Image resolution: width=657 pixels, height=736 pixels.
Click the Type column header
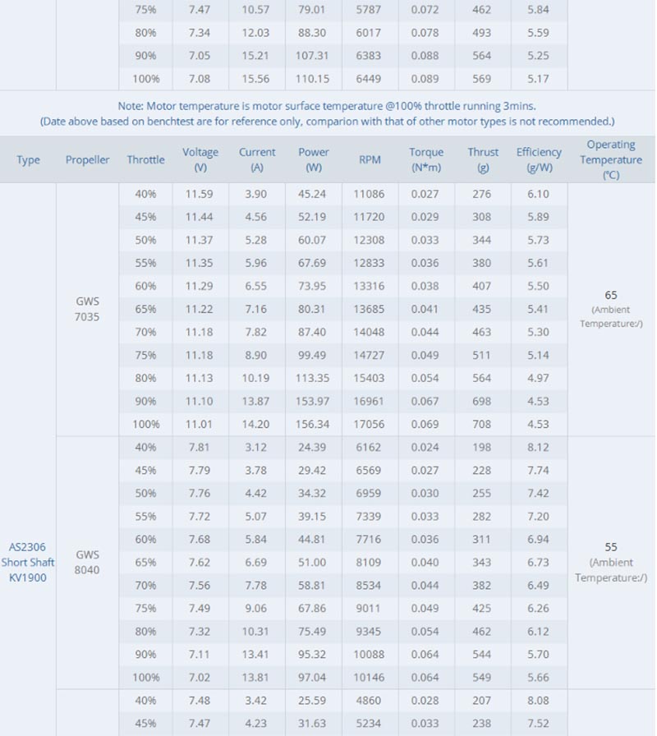click(28, 160)
